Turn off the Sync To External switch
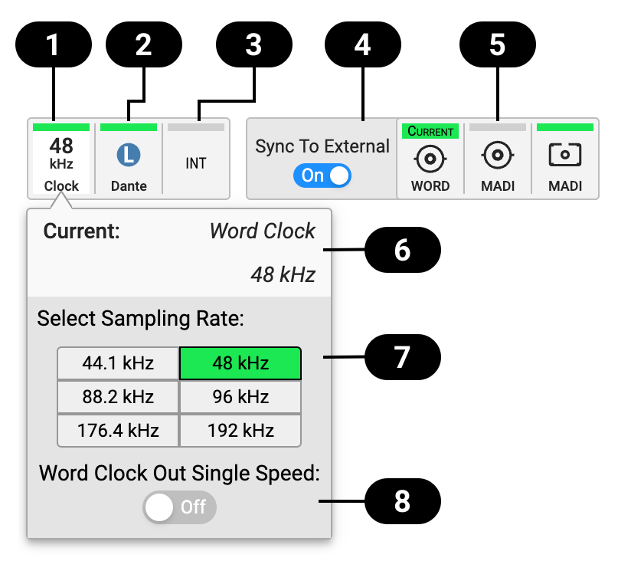The width and height of the screenshot is (631, 561). (322, 176)
